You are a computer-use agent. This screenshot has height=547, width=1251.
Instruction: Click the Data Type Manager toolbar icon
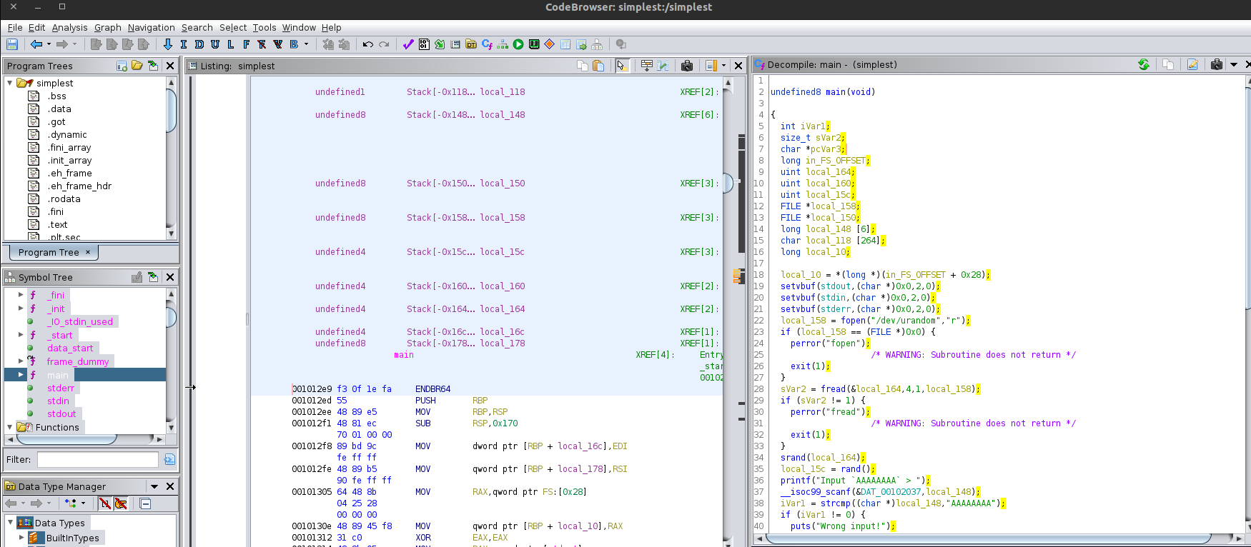tap(471, 44)
